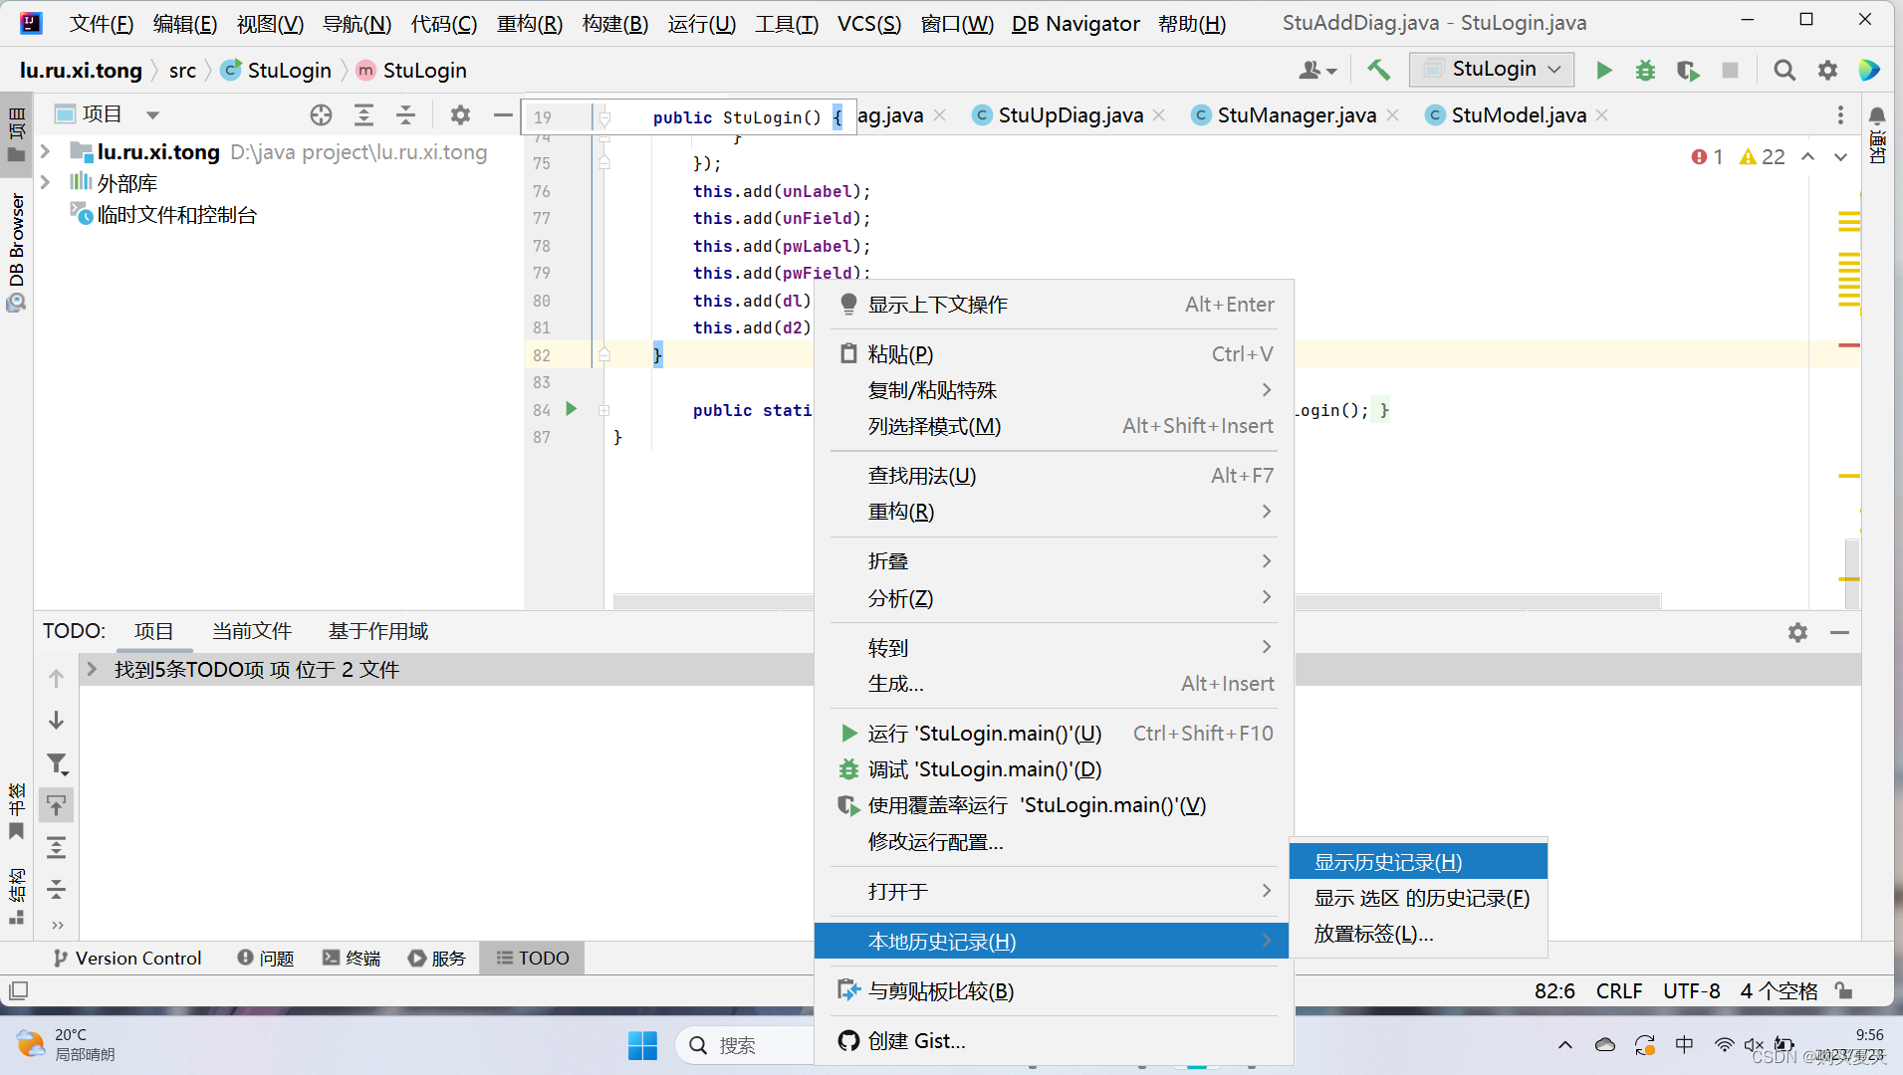Select 显示 选区 的历史记录 in the submenu
The width and height of the screenshot is (1903, 1075).
pos(1418,898)
